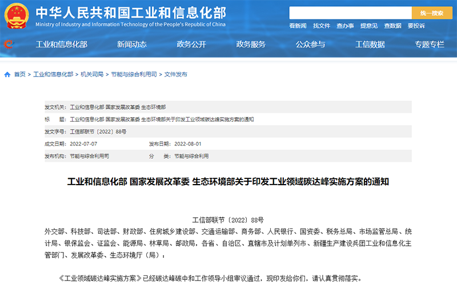Open the 工信数据 navigation menu
This screenshot has height=284, width=457.
[370, 45]
